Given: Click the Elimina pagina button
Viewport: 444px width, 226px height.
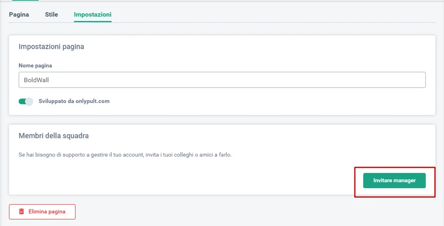Looking at the screenshot, I should [42, 212].
